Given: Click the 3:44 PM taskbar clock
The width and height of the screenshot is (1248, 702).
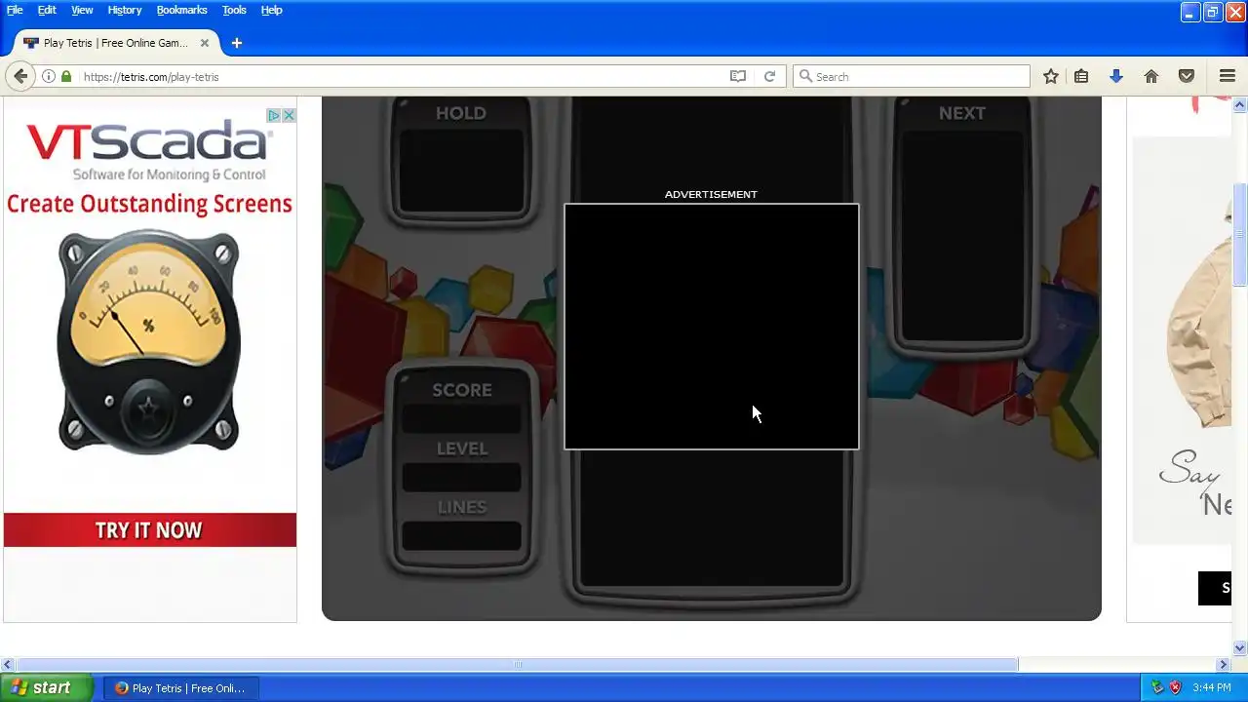Looking at the screenshot, I should (1212, 687).
